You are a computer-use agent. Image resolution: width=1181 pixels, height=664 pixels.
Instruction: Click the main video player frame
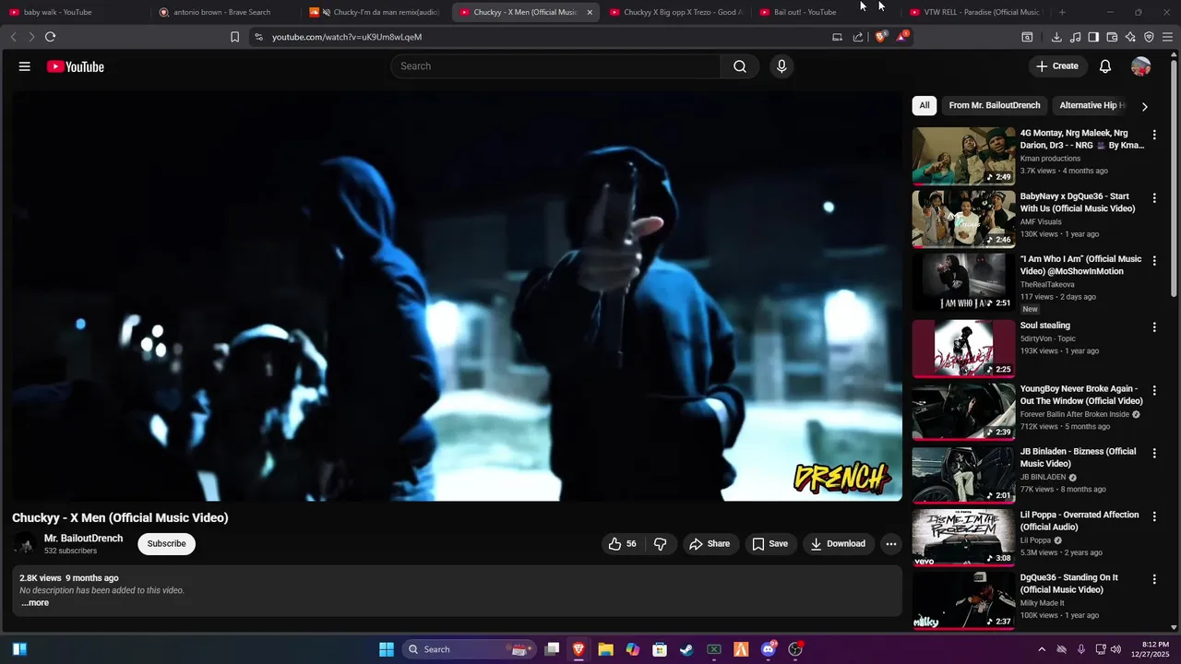coord(457,296)
